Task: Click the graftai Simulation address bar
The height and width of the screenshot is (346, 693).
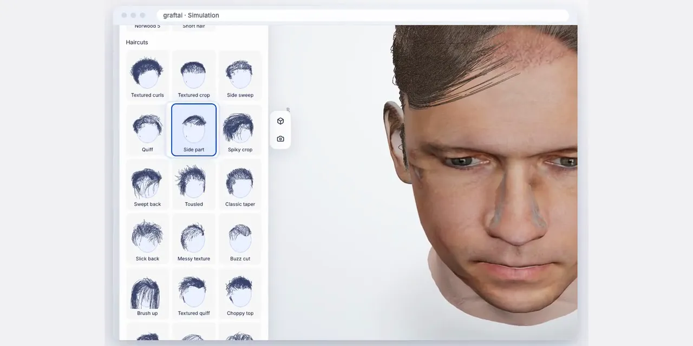Action: (363, 15)
